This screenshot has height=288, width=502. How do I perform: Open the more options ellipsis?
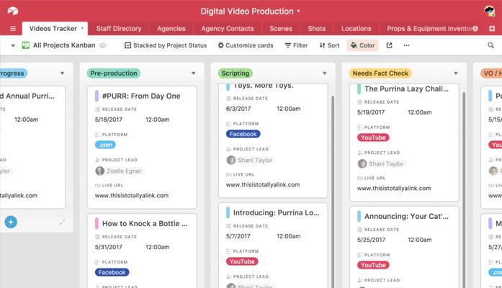click(406, 45)
